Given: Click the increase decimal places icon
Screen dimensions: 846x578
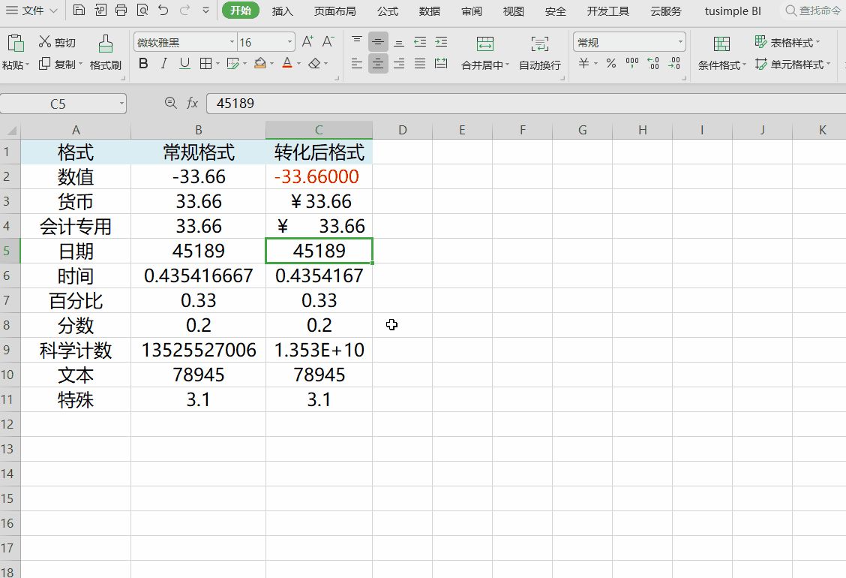Looking at the screenshot, I should (653, 64).
